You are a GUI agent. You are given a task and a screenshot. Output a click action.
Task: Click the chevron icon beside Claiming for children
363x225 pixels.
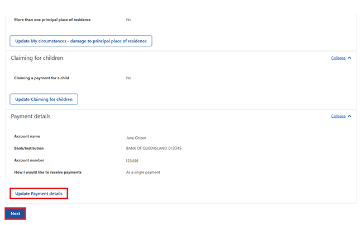point(350,58)
